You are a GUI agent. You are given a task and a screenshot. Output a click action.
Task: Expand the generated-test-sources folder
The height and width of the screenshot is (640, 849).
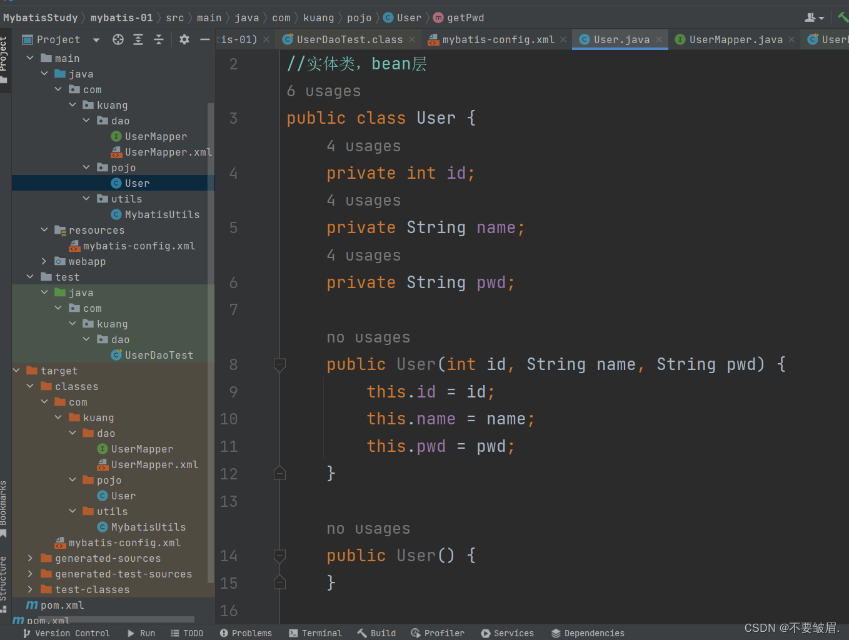click(30, 574)
